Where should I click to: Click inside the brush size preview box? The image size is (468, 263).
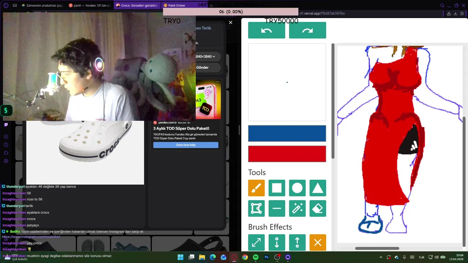coord(287,82)
